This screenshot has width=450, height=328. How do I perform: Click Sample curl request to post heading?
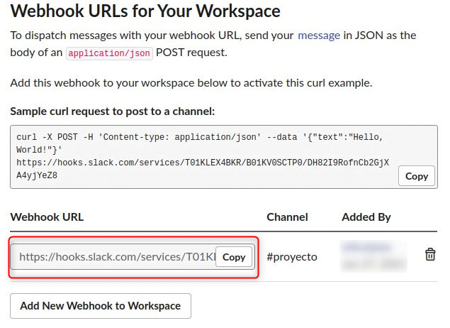coord(113,111)
